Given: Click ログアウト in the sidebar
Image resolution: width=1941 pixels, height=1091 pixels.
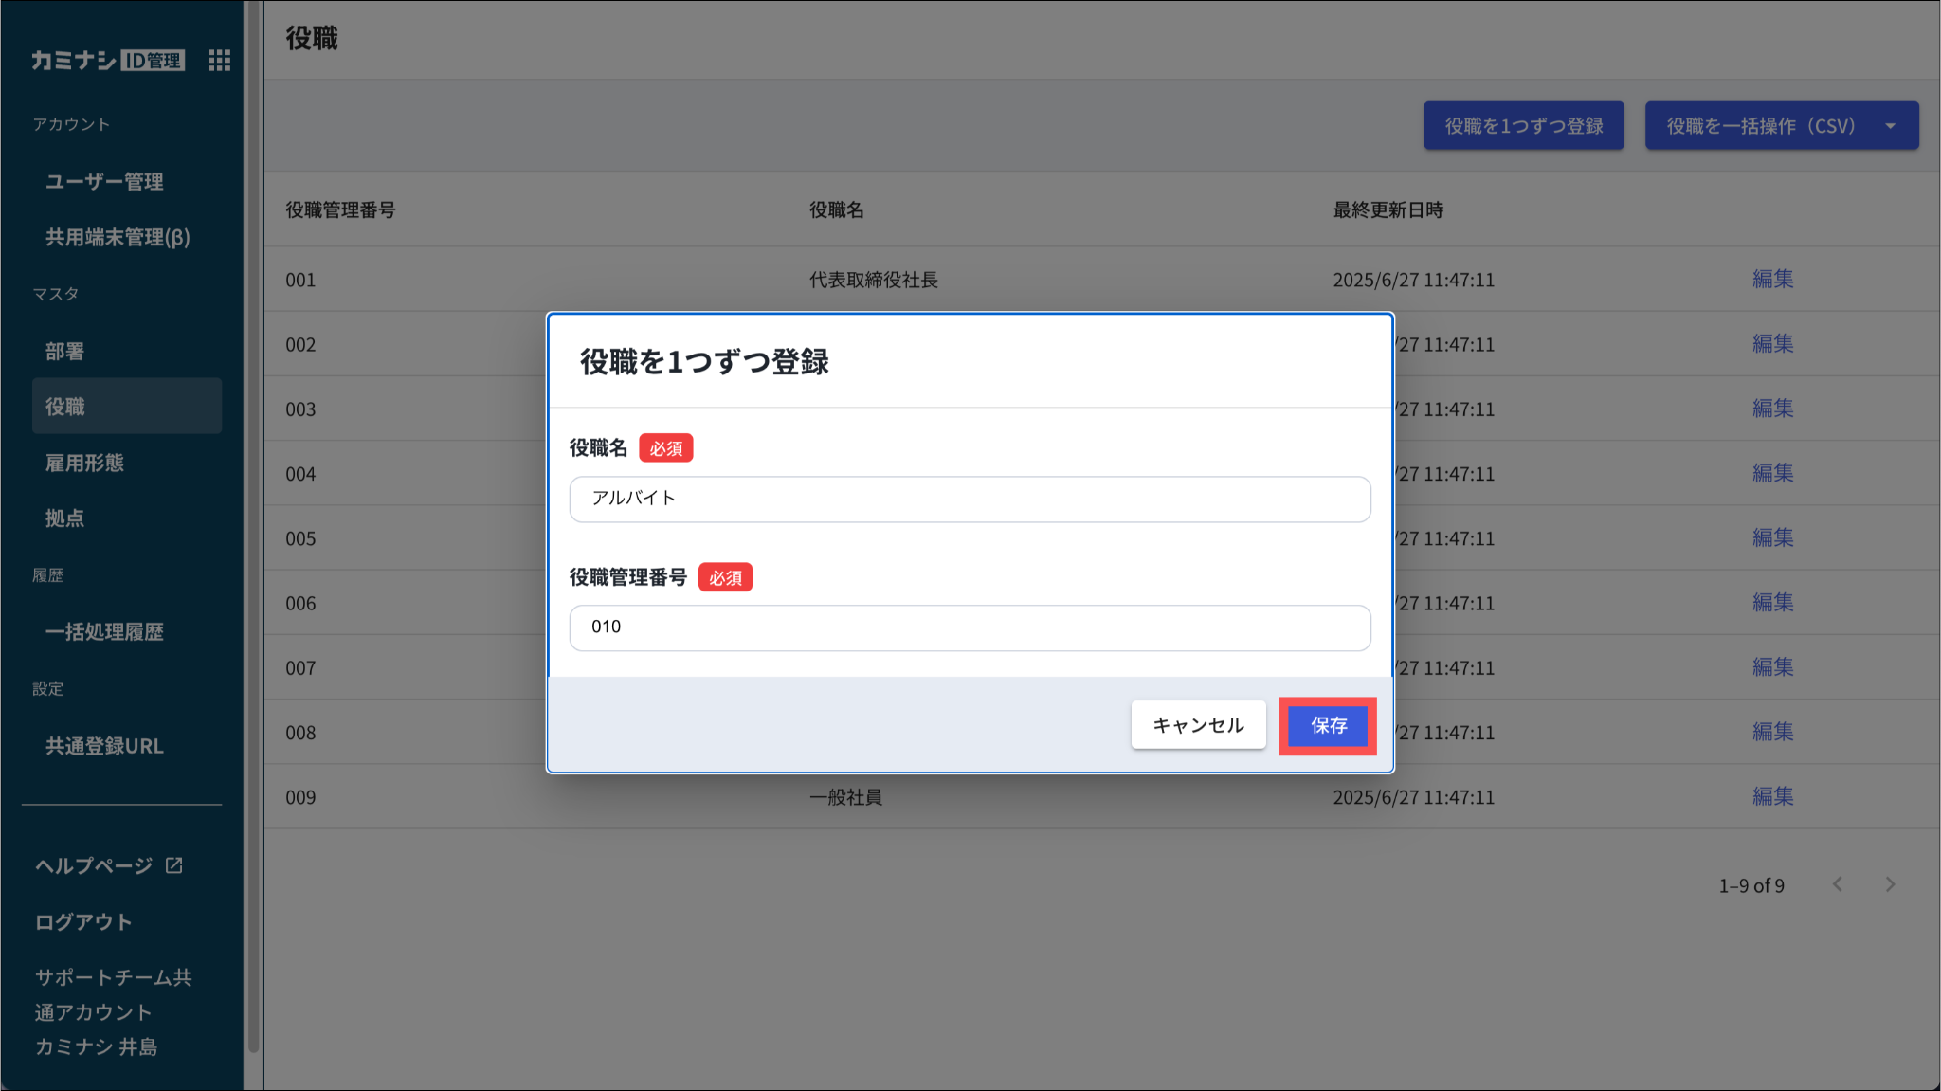Looking at the screenshot, I should pyautogui.click(x=83, y=922).
